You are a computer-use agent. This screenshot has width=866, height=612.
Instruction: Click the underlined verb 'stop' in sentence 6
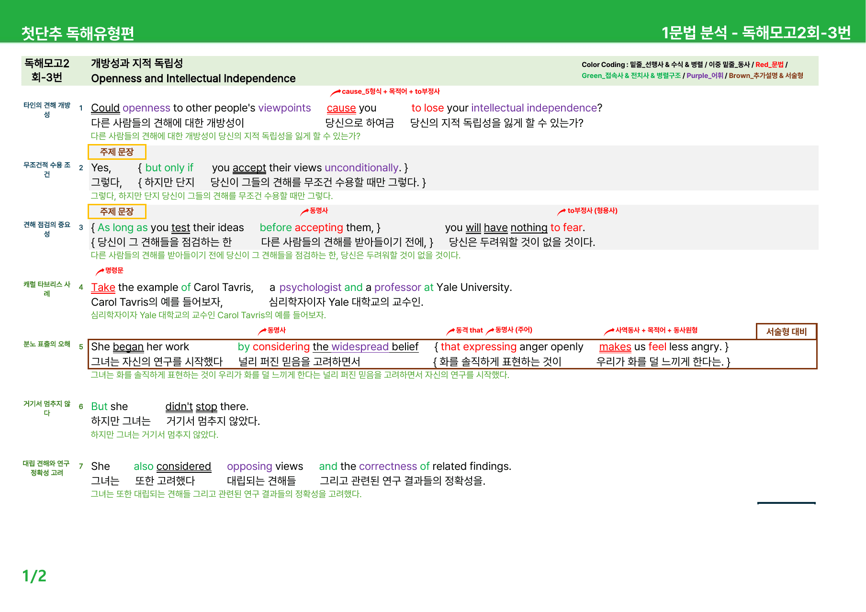coord(206,407)
